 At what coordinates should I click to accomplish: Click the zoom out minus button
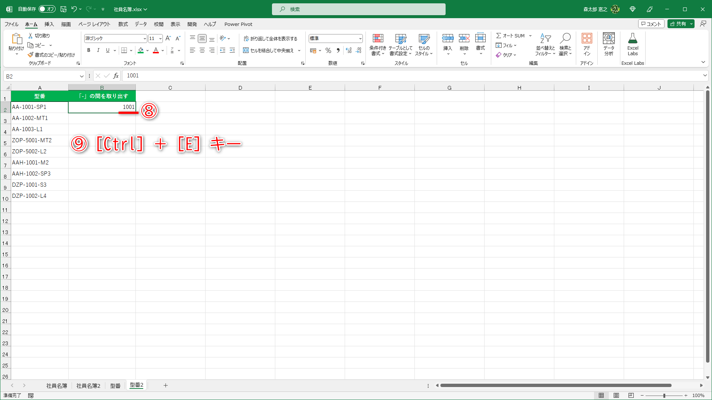(x=642, y=396)
